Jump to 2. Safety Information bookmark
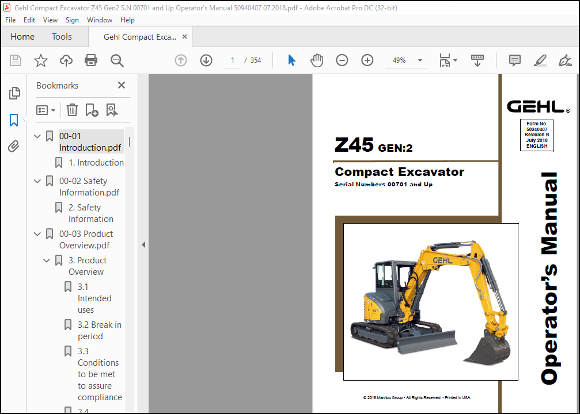Screen dimensions: 580x414 click(x=90, y=213)
